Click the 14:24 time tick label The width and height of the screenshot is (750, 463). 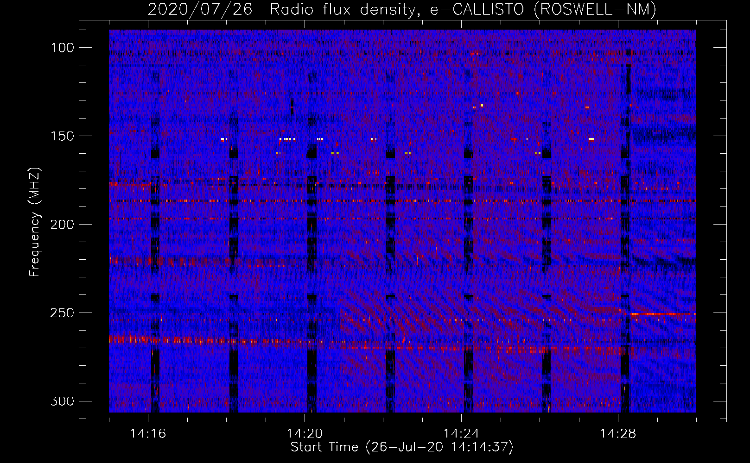click(x=461, y=434)
